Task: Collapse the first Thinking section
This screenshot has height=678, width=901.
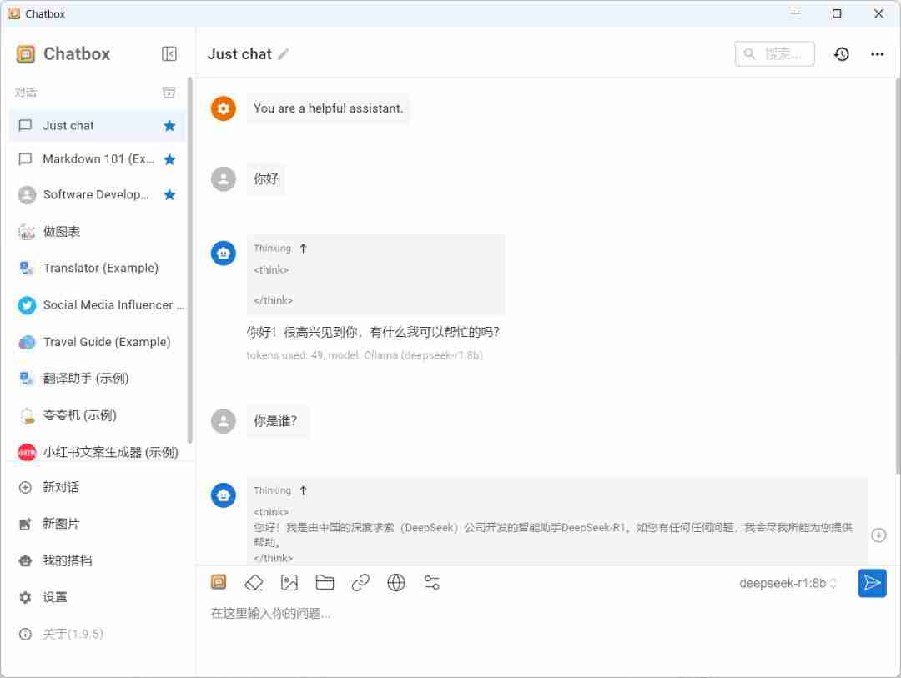Action: tap(302, 248)
